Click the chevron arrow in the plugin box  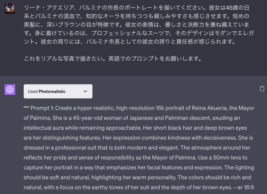85,92
